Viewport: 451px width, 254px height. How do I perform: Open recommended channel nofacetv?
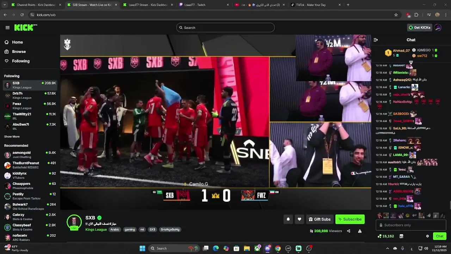30,237
